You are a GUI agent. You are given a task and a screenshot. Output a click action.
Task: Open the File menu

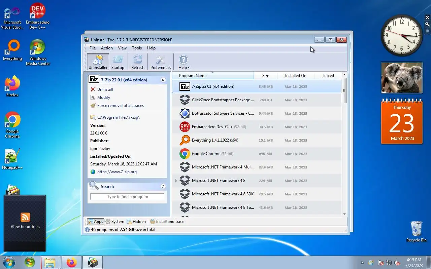[93, 48]
